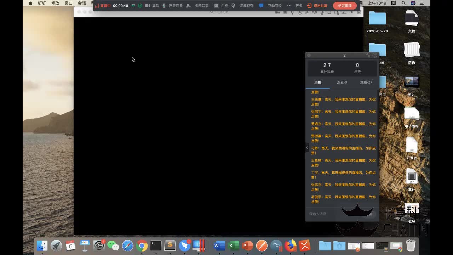Shrink the interaction panel with arrows icon
453x255 pixels.
click(368, 55)
